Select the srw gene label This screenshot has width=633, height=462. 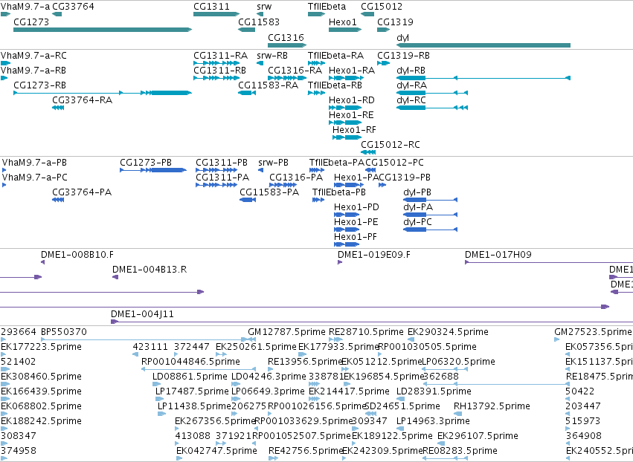tap(264, 7)
